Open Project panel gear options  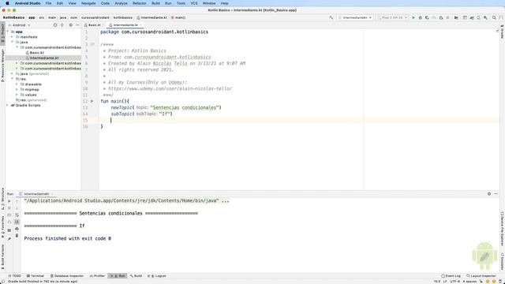(70, 25)
